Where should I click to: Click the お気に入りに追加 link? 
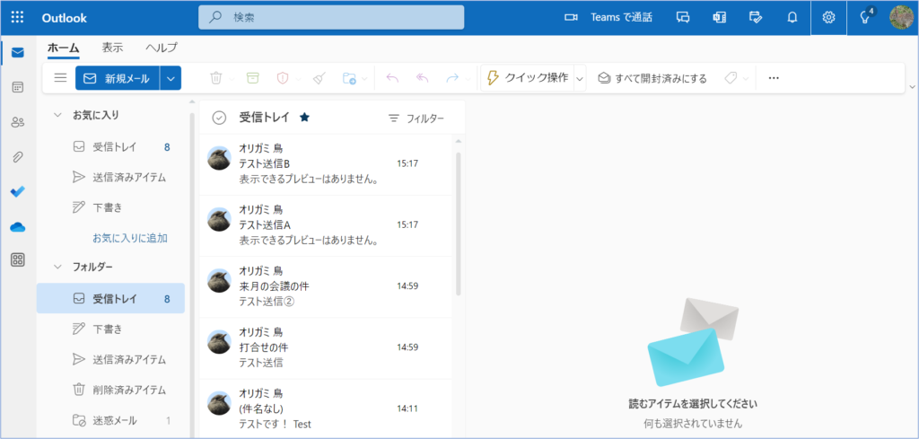tap(129, 238)
